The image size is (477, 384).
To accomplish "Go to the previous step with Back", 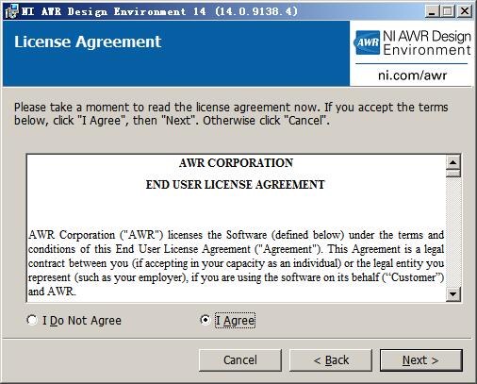I will click(331, 360).
